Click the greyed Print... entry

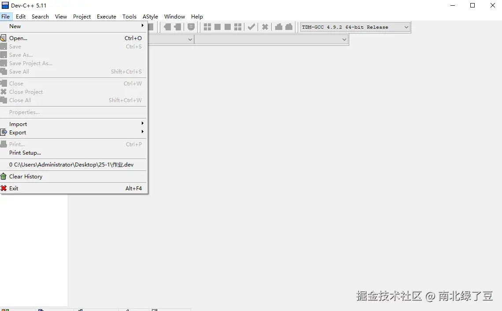[73, 144]
